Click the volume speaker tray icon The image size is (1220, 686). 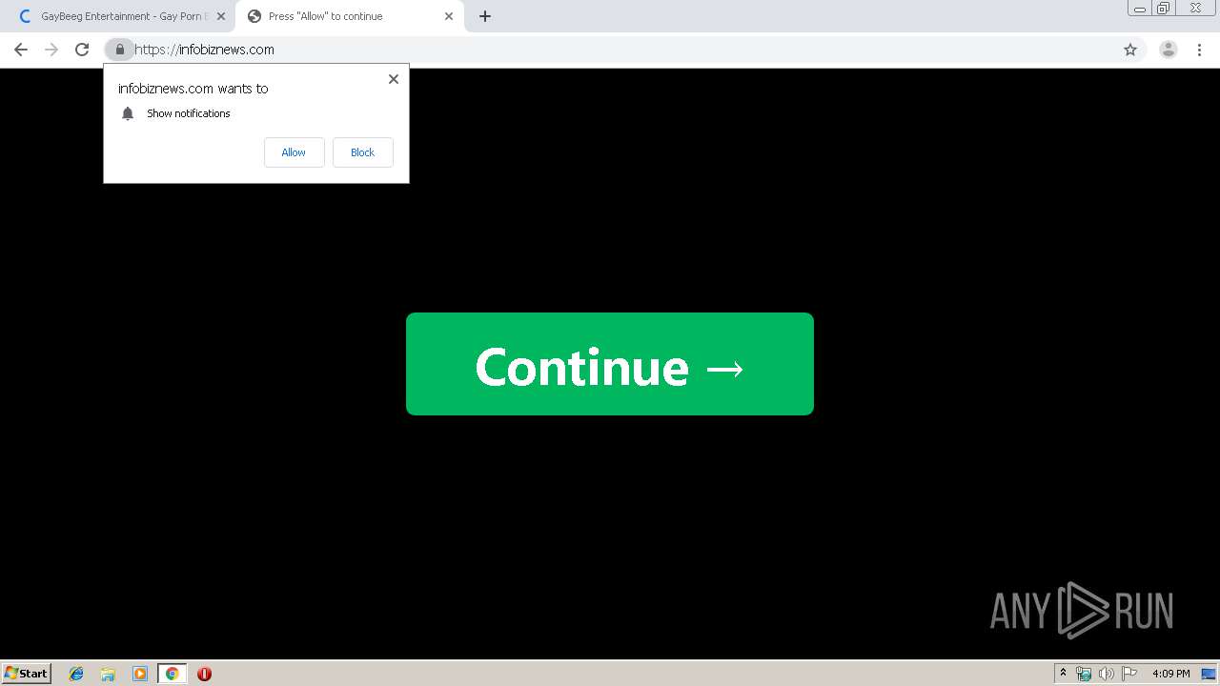tap(1107, 674)
